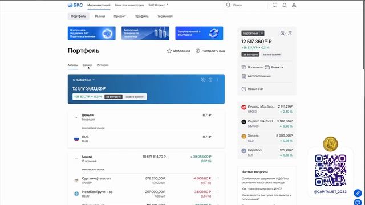
Task: Click Пополнить link
Action: coord(252,67)
